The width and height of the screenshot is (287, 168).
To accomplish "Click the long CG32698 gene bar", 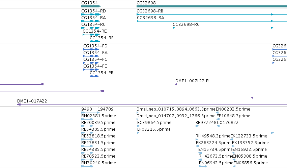I will coord(212,6).
